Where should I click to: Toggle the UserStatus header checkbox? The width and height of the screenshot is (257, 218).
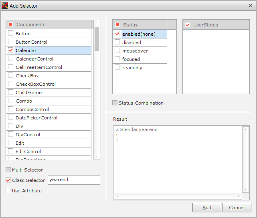tap(187, 25)
